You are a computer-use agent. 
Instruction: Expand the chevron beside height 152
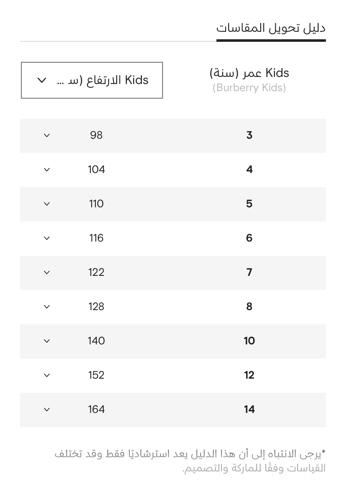click(47, 375)
